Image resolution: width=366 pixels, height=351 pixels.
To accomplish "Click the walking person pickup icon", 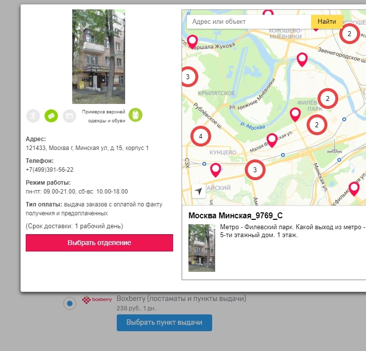I will pos(33,115).
